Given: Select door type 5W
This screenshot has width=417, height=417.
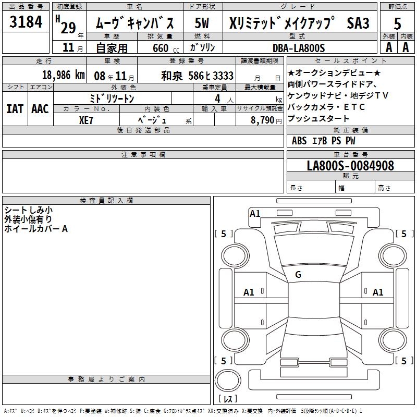Looking at the screenshot, I should [202, 23].
